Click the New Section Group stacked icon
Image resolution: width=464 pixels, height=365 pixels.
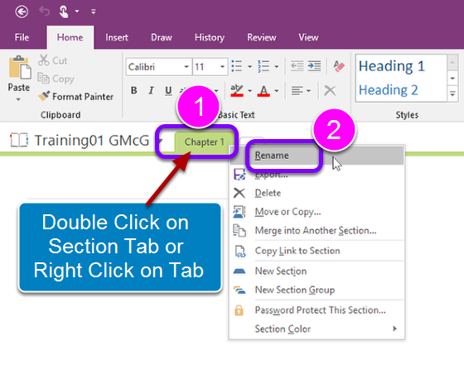[x=239, y=290]
